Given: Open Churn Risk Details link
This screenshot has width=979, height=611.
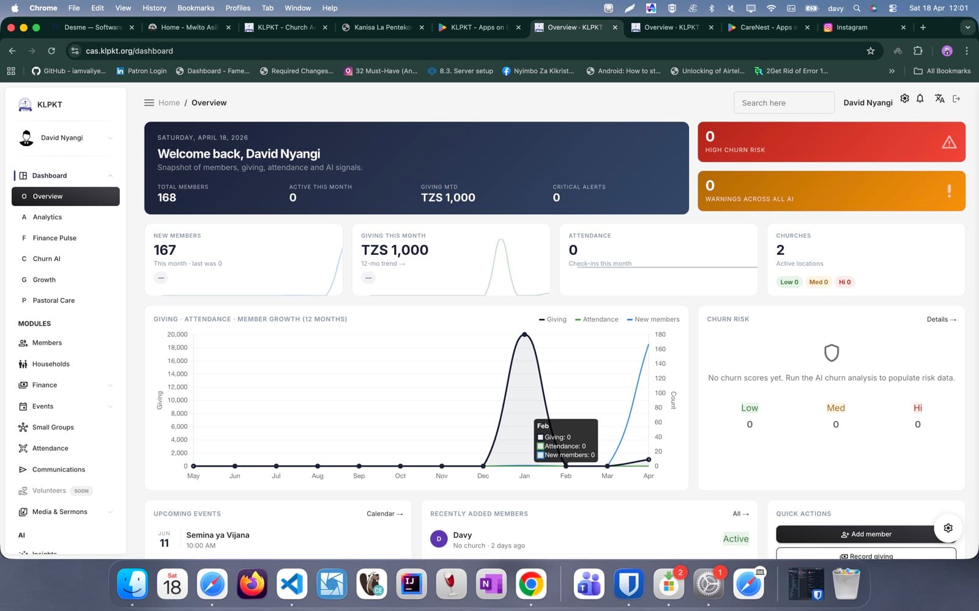Looking at the screenshot, I should (941, 320).
